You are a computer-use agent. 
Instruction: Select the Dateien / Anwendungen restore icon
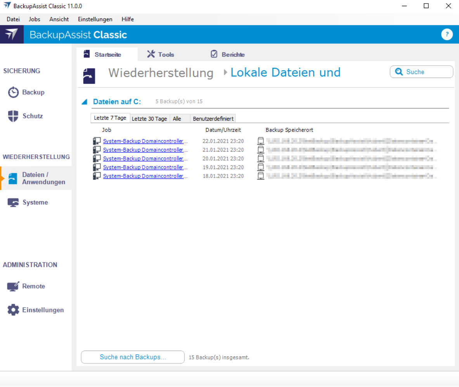click(13, 178)
